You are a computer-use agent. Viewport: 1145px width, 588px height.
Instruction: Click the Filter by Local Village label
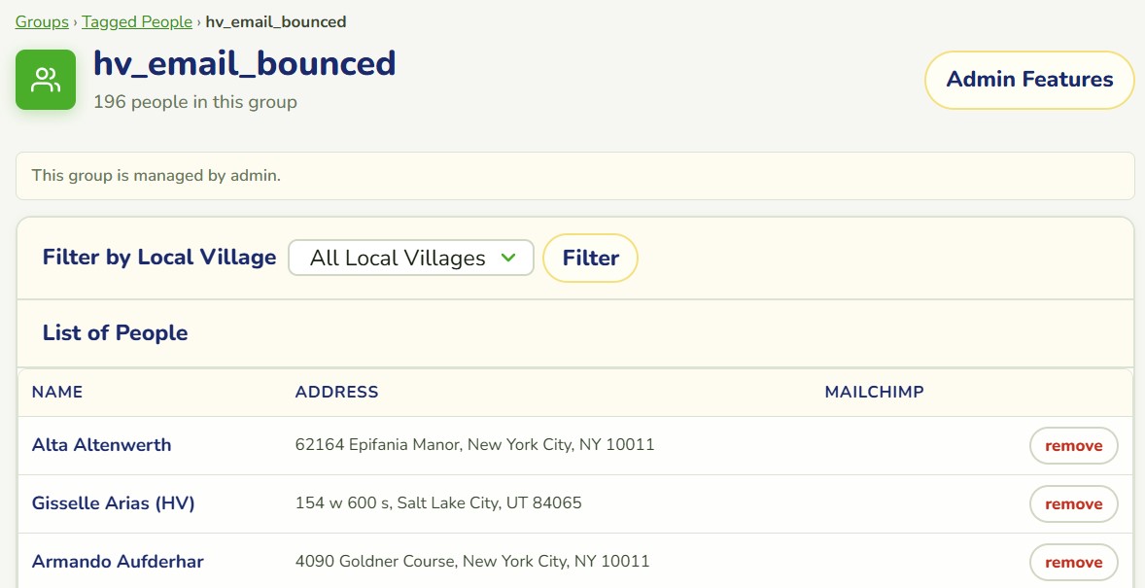pyautogui.click(x=159, y=258)
